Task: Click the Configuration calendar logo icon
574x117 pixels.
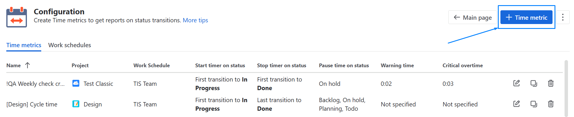Action: [x=17, y=17]
